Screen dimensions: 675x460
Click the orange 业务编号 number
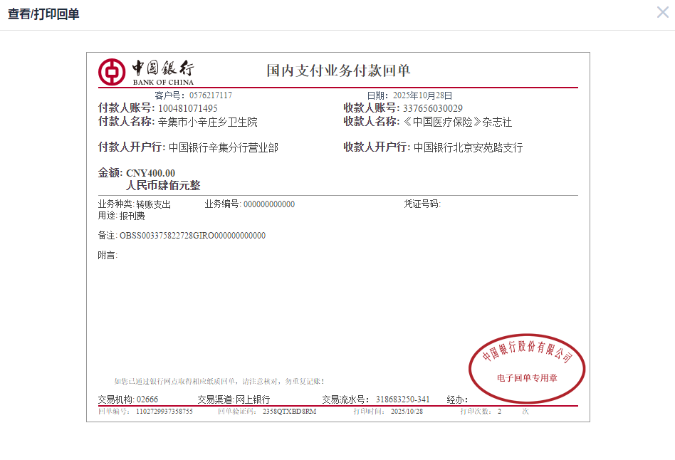(x=269, y=204)
